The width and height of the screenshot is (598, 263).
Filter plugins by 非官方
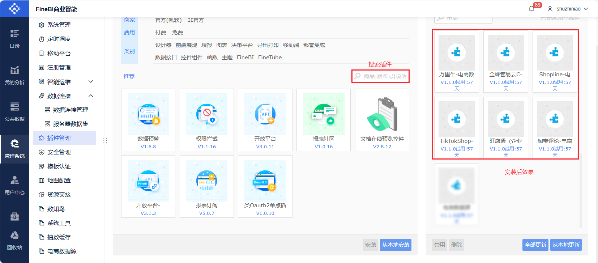pos(196,20)
